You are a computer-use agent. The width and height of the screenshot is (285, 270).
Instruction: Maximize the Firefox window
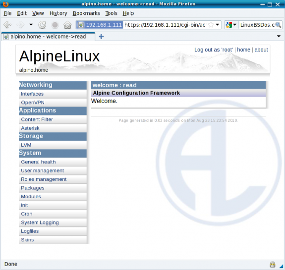click(270, 4)
